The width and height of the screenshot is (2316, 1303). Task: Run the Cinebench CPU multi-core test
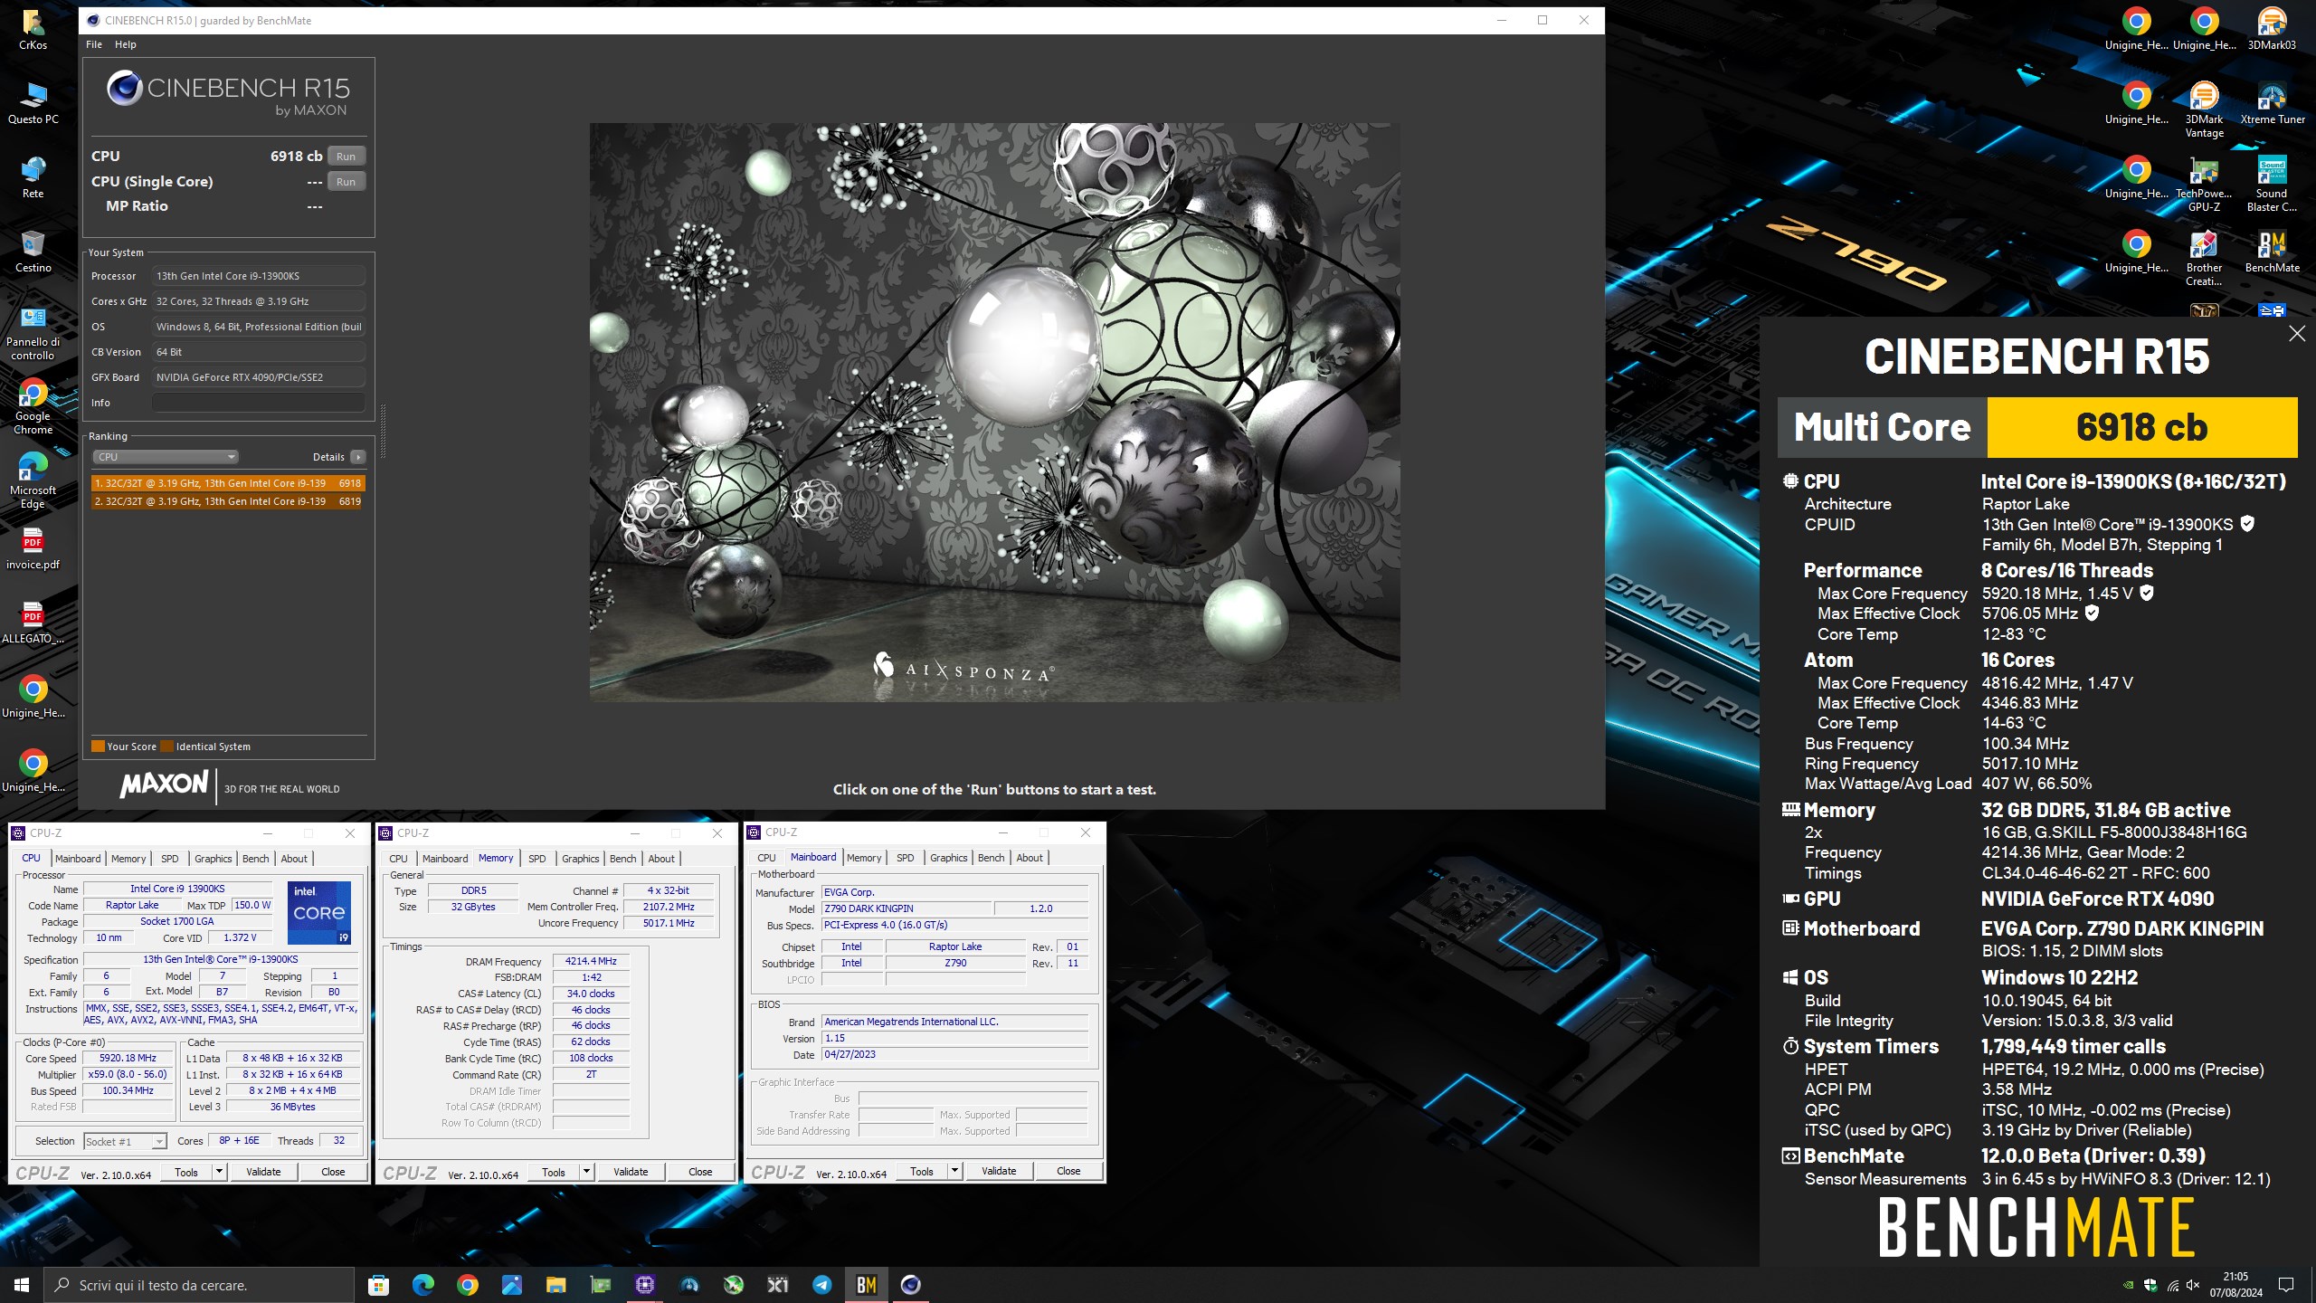point(346,157)
